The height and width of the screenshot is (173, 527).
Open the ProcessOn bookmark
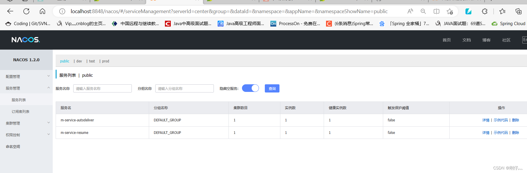pyautogui.click(x=295, y=24)
